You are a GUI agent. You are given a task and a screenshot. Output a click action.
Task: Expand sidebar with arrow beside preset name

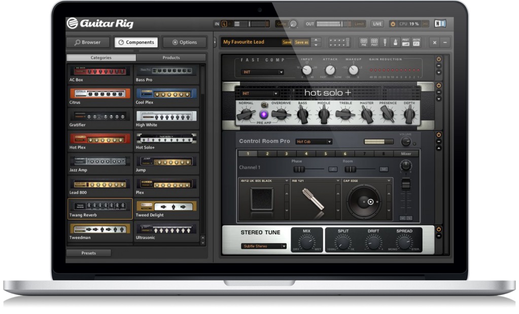(215, 42)
